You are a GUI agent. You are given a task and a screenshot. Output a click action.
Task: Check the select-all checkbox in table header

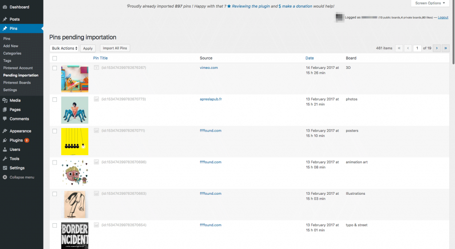click(55, 58)
